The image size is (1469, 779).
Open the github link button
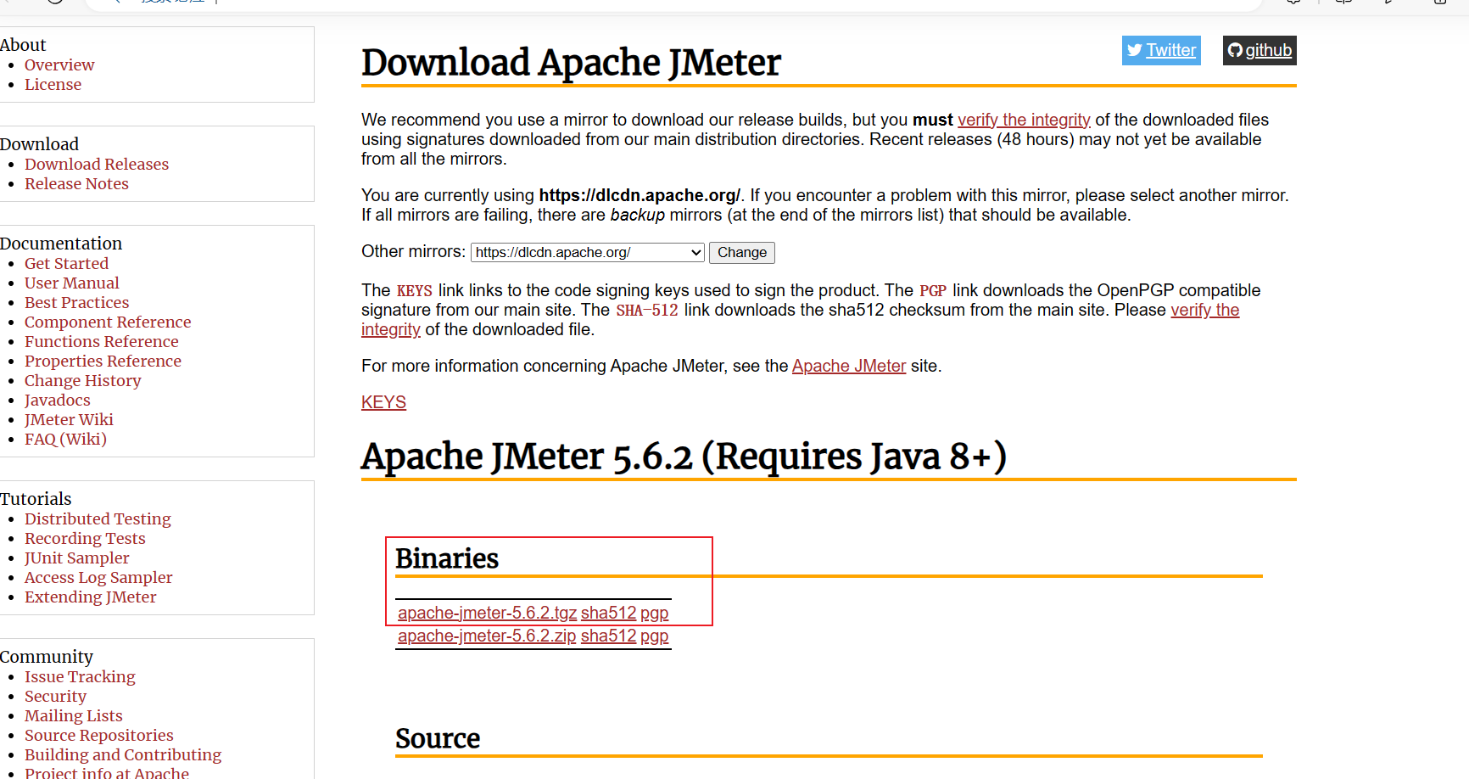[x=1260, y=50]
